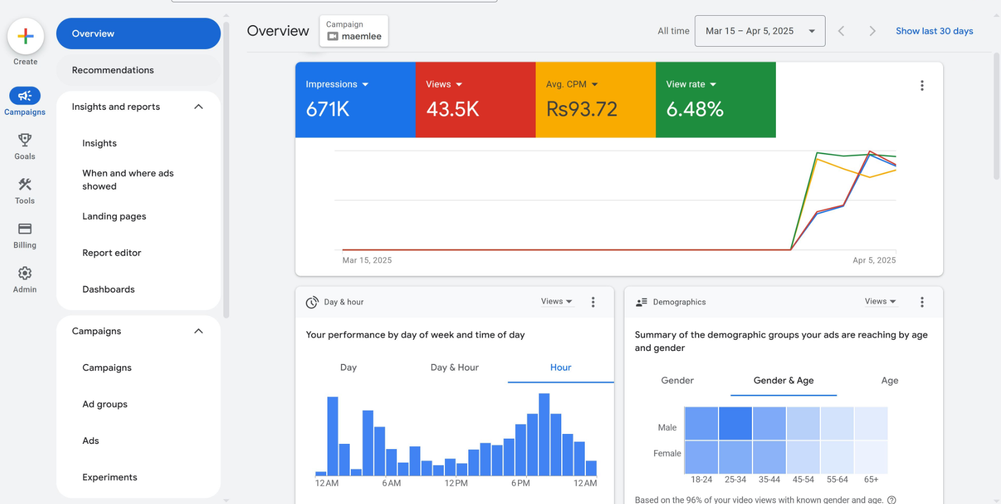1001x504 pixels.
Task: Click Male 25-34 heatmap cell
Action: coord(735,423)
